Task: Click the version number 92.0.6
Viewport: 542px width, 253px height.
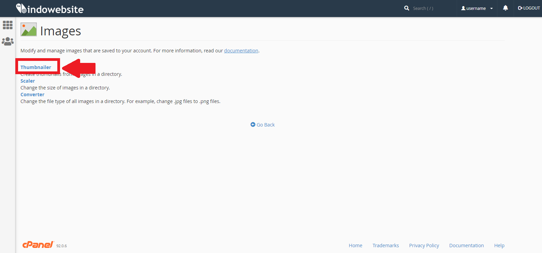Action: pos(62,246)
